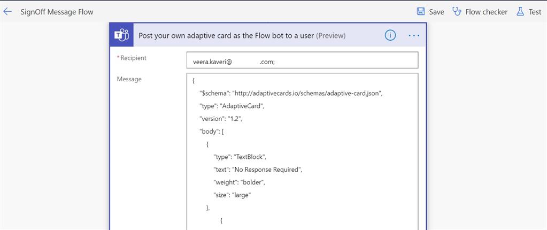Click the Message field label

point(129,79)
